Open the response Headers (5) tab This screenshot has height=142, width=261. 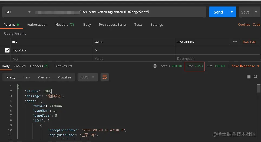pos(39,66)
